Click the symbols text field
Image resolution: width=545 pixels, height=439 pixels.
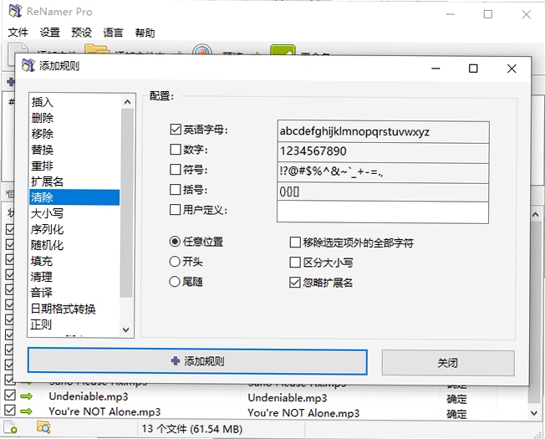[383, 171]
